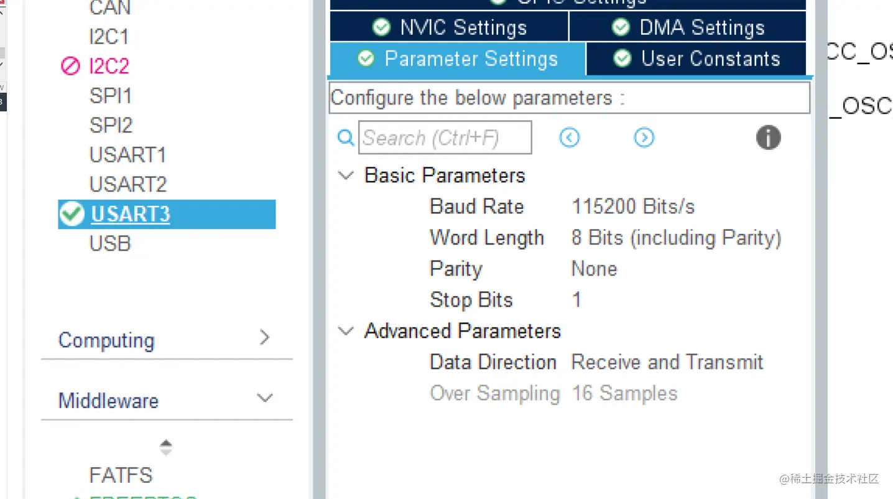Click the info icon in parameter search bar
Screen dimensions: 893x499
tap(768, 138)
